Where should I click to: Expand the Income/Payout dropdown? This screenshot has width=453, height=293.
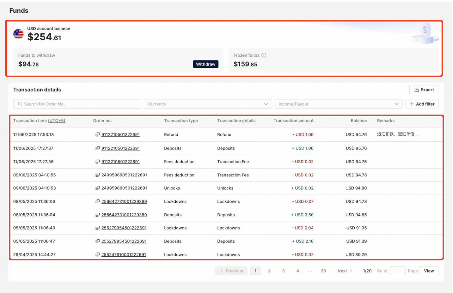pos(338,104)
